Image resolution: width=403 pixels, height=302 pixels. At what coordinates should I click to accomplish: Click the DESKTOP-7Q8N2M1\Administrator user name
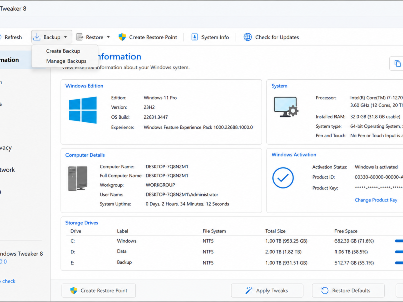tap(182, 195)
